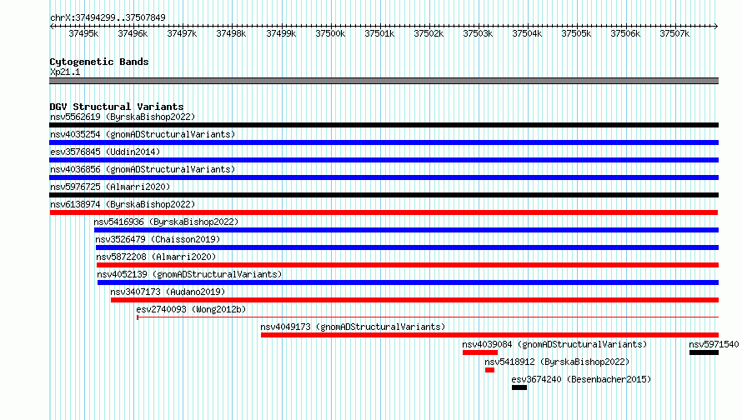
Task: Click the thin red line of esv2740093
Action: [428, 317]
